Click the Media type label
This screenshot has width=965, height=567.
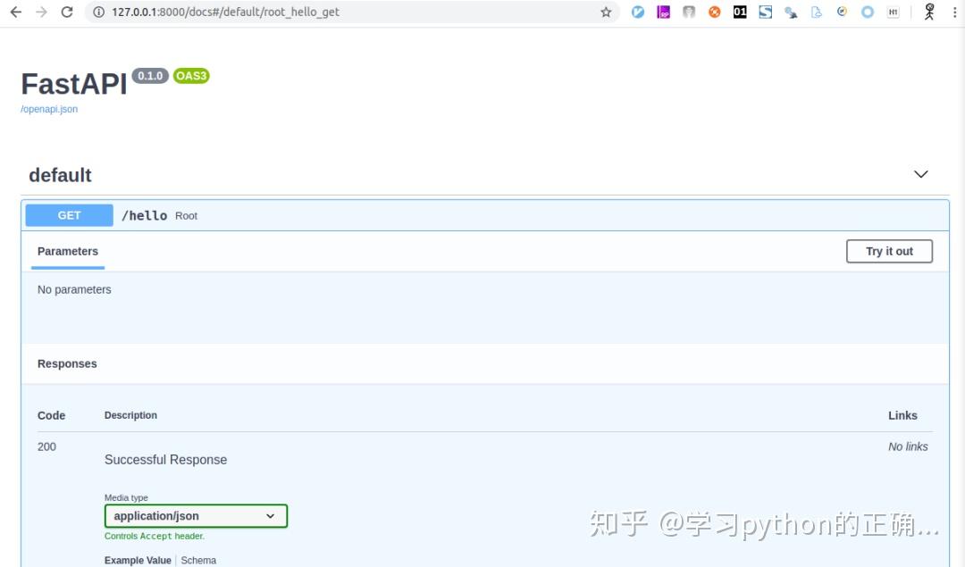click(x=126, y=497)
